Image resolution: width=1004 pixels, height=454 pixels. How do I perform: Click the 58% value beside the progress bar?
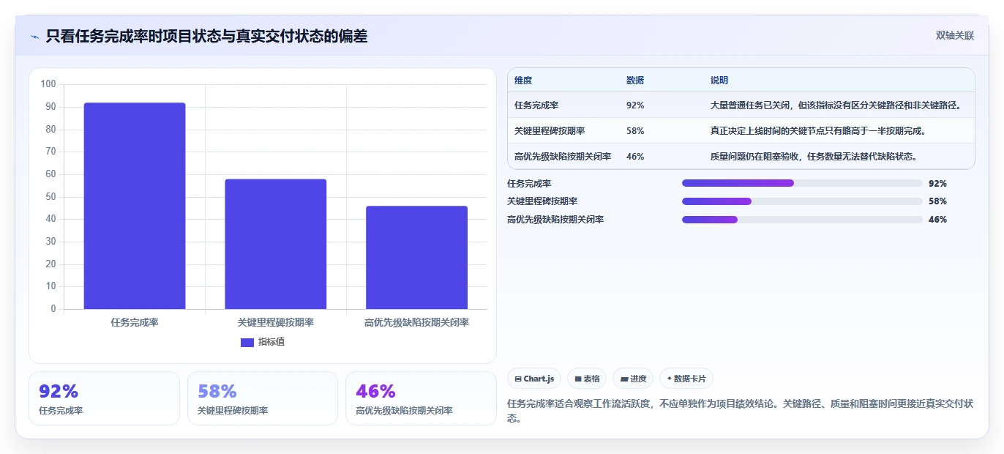pyautogui.click(x=937, y=201)
